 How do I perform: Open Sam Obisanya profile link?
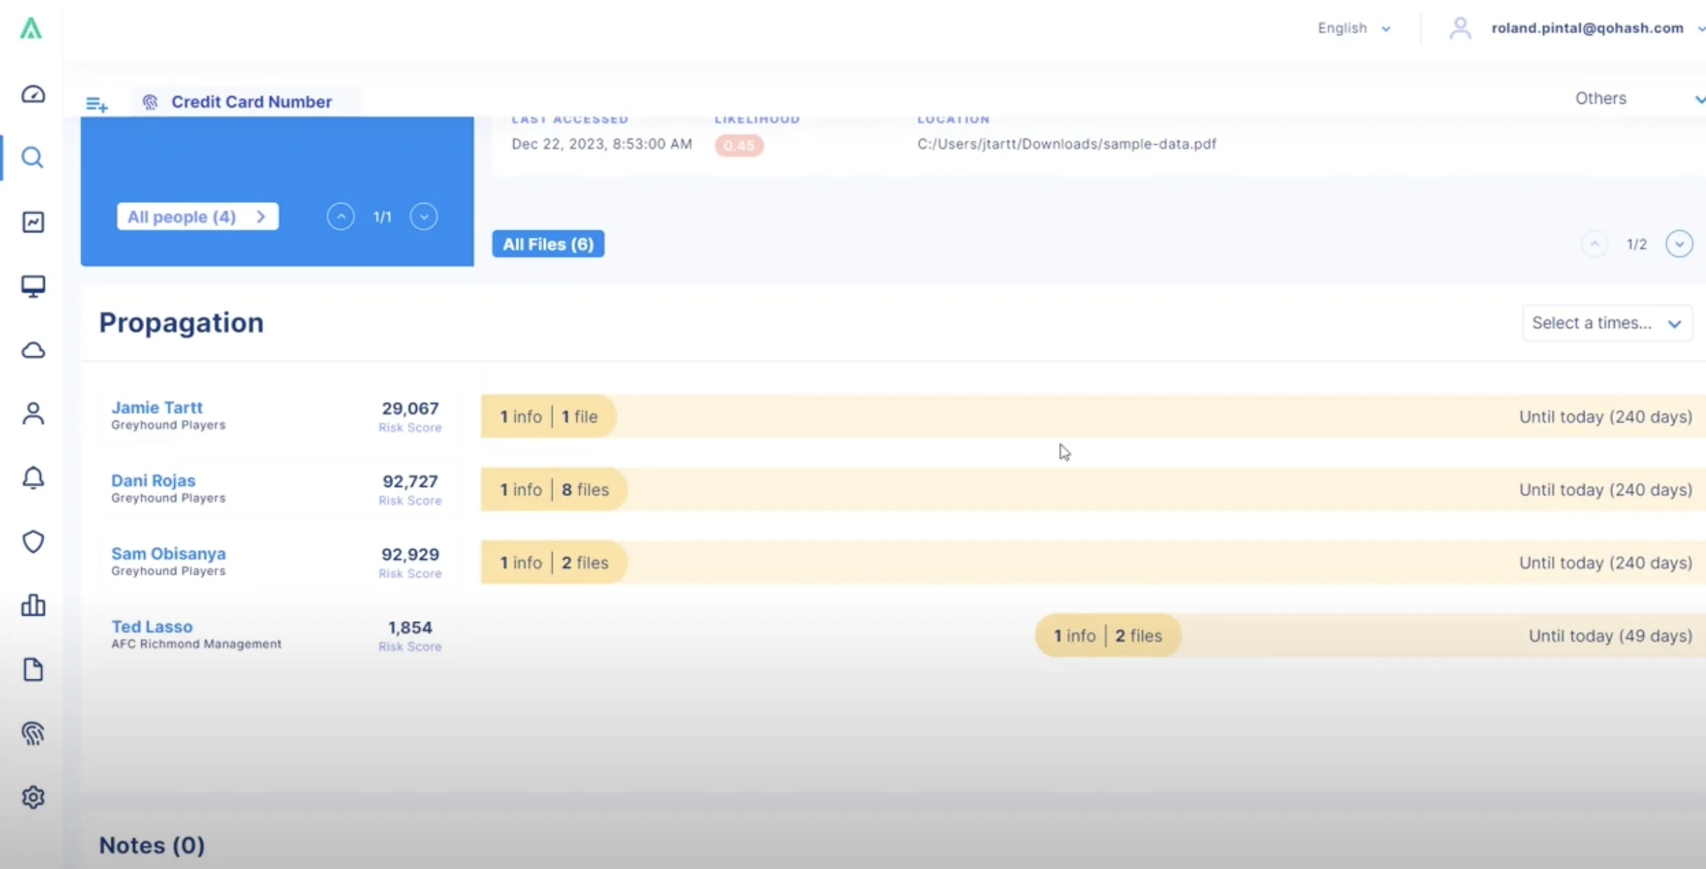tap(169, 553)
